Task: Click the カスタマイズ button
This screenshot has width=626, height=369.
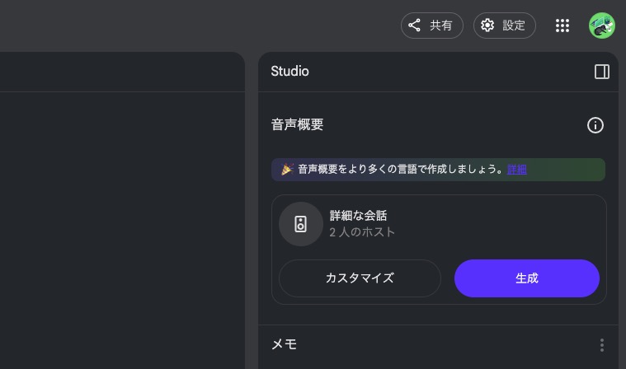Action: [x=360, y=278]
